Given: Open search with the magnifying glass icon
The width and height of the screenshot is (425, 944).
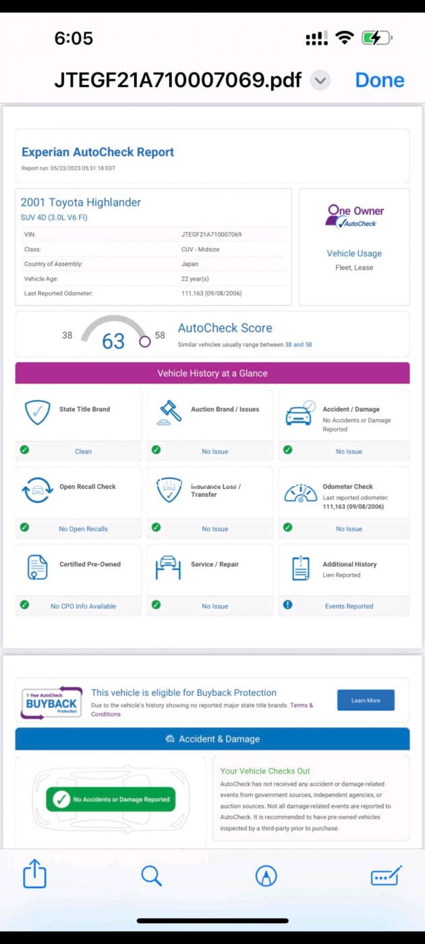Looking at the screenshot, I should click(151, 875).
